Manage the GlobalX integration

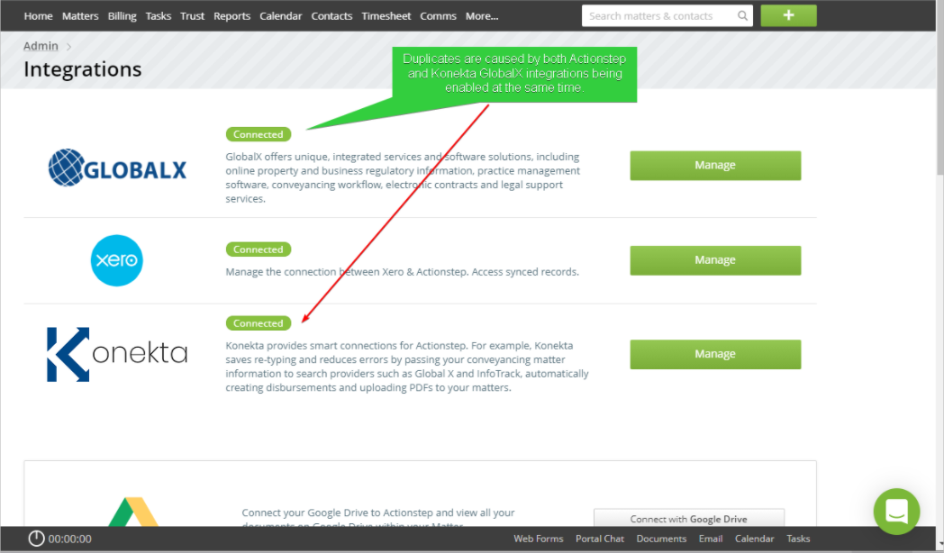[715, 166]
